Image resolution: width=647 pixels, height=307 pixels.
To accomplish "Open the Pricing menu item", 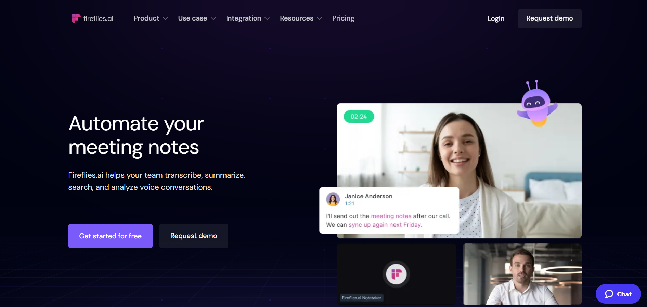I will [343, 18].
